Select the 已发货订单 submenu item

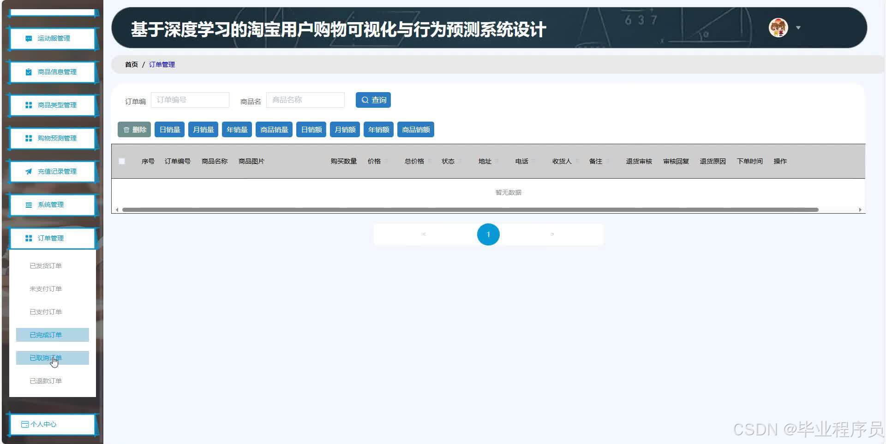pyautogui.click(x=52, y=266)
